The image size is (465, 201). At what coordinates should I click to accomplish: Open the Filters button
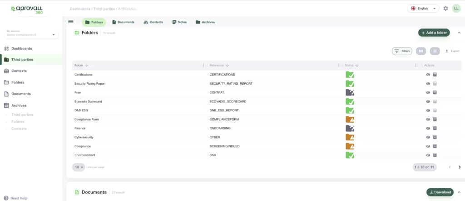tap(402, 51)
